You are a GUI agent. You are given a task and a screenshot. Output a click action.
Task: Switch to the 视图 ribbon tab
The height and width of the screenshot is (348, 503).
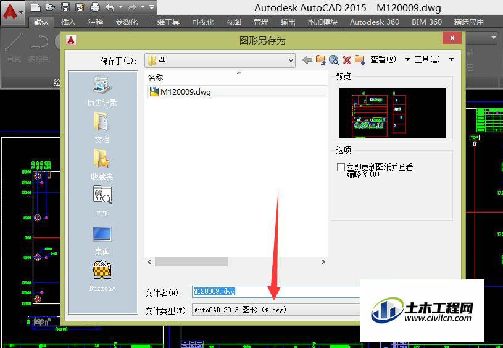click(233, 22)
